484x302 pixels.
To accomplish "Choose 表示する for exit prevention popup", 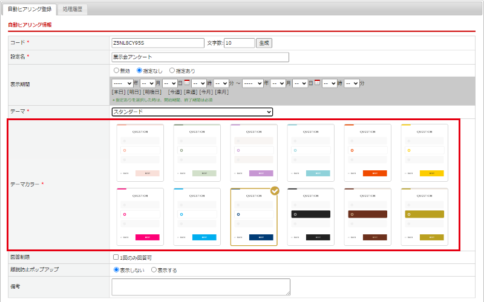I will 154,270.
